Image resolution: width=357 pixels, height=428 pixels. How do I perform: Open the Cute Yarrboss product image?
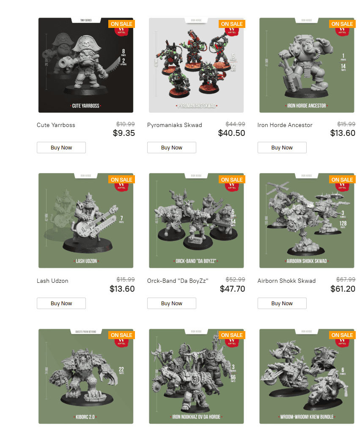tap(85, 65)
